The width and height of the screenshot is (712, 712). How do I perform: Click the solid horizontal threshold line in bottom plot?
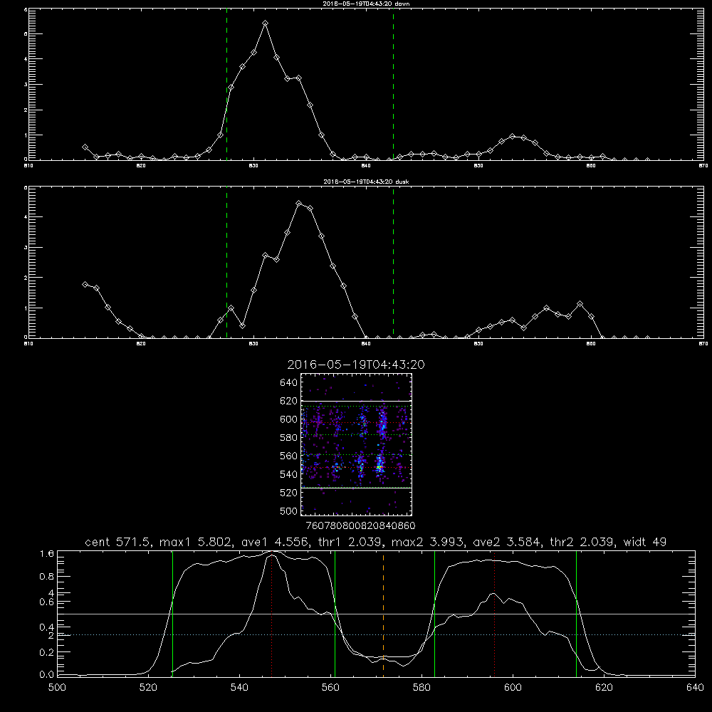(x=377, y=614)
